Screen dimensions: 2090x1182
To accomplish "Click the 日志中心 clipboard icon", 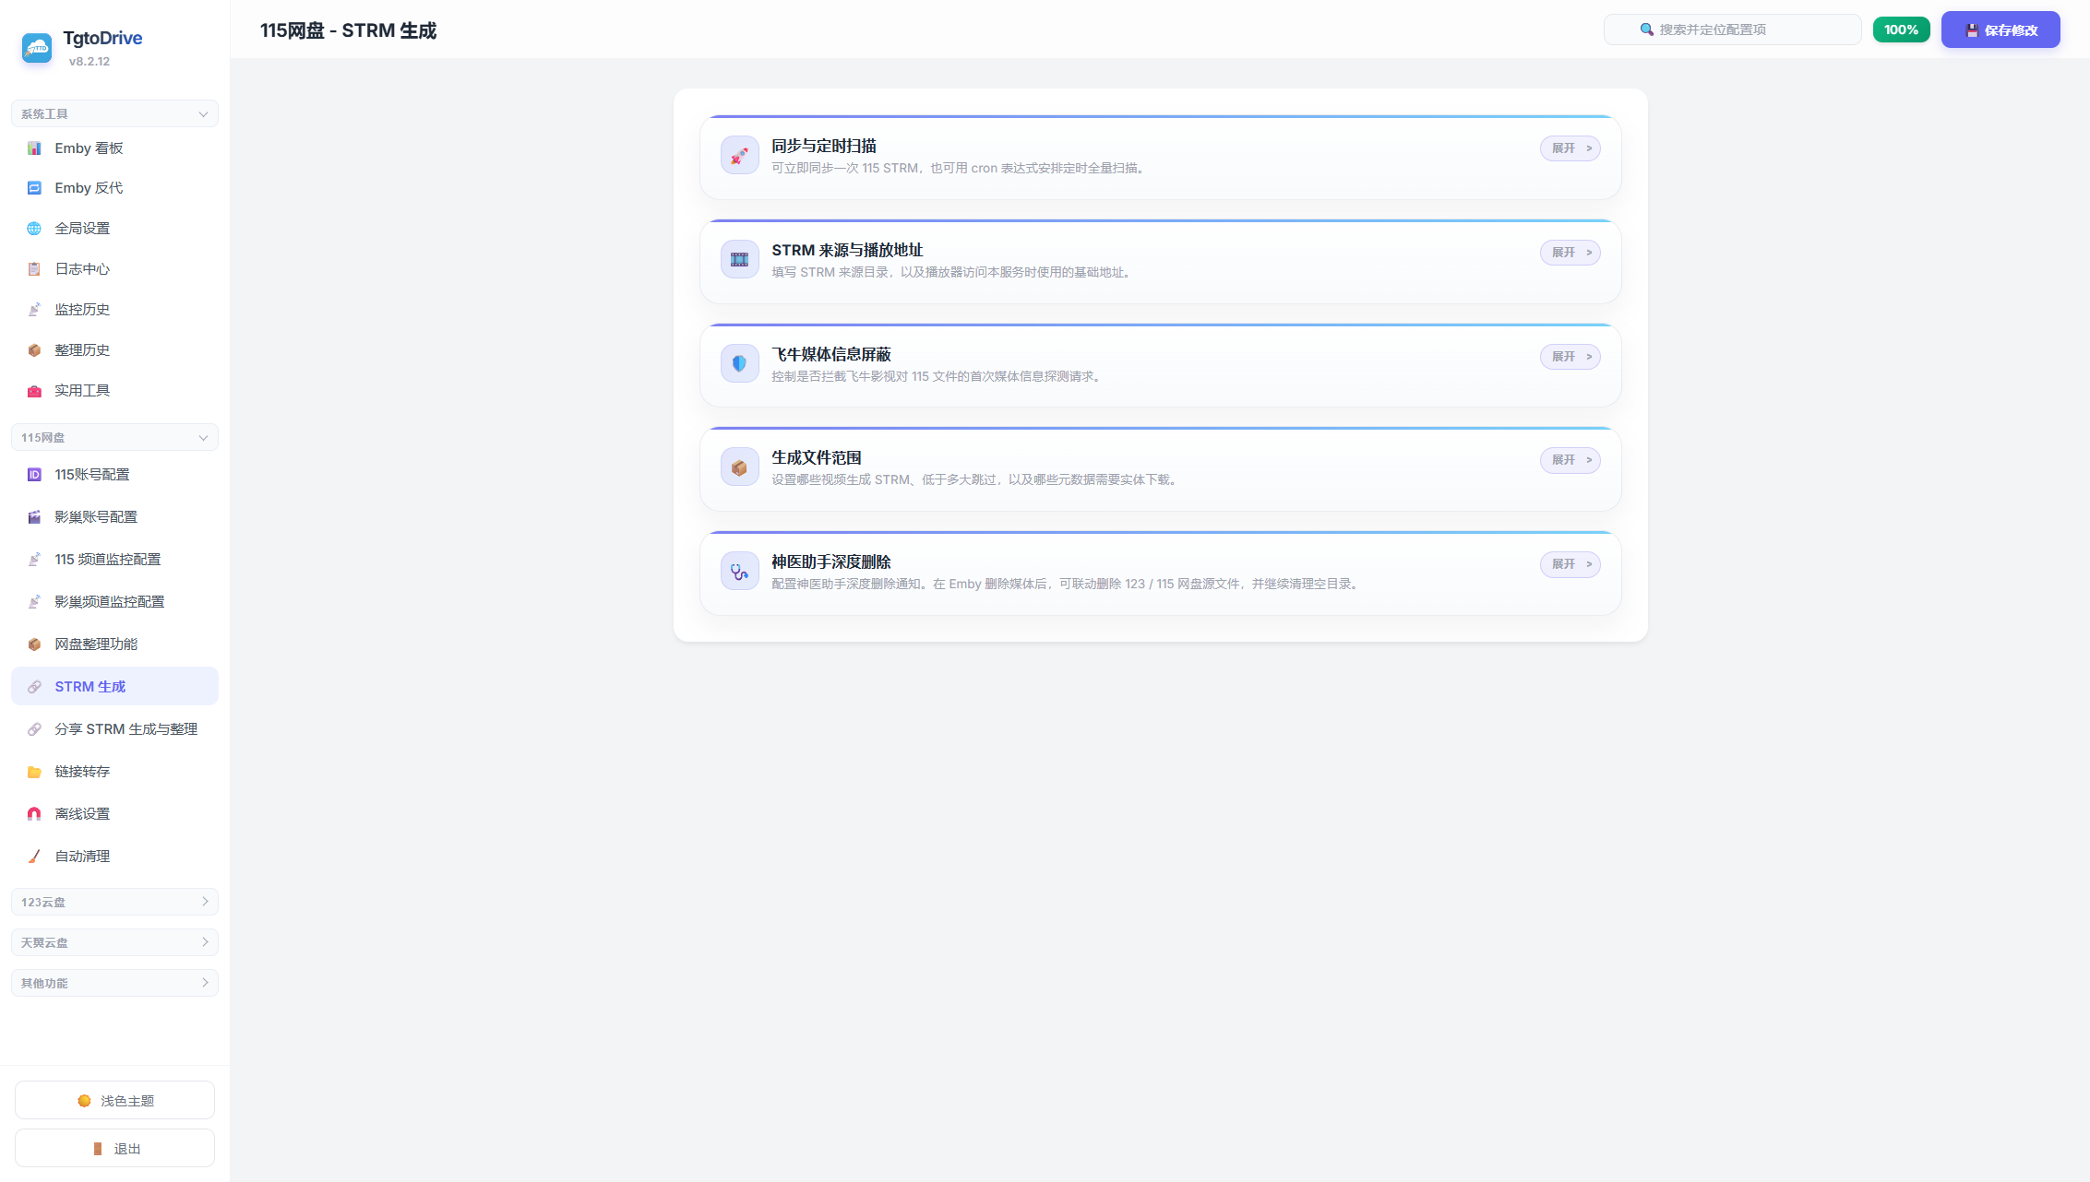I will point(34,269).
